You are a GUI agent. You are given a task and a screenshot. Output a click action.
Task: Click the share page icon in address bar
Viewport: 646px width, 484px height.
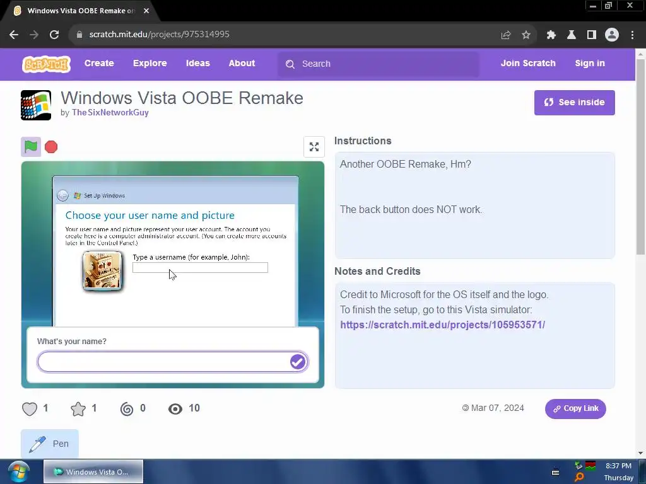point(505,35)
